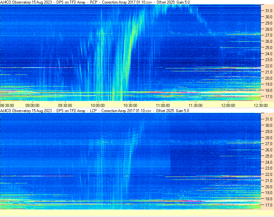Click the LCP spectrogram title line
Viewport: 274px width, 217px height.
pos(95,111)
